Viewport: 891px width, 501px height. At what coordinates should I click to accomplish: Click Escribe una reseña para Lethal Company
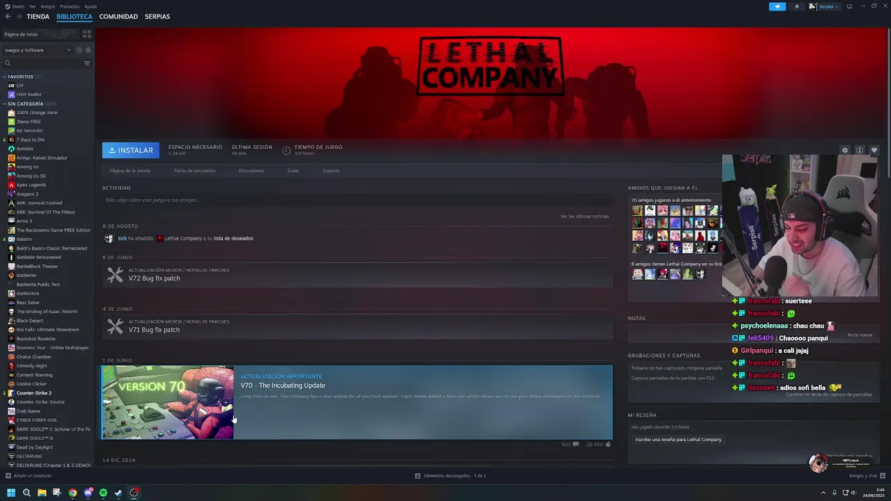678,440
